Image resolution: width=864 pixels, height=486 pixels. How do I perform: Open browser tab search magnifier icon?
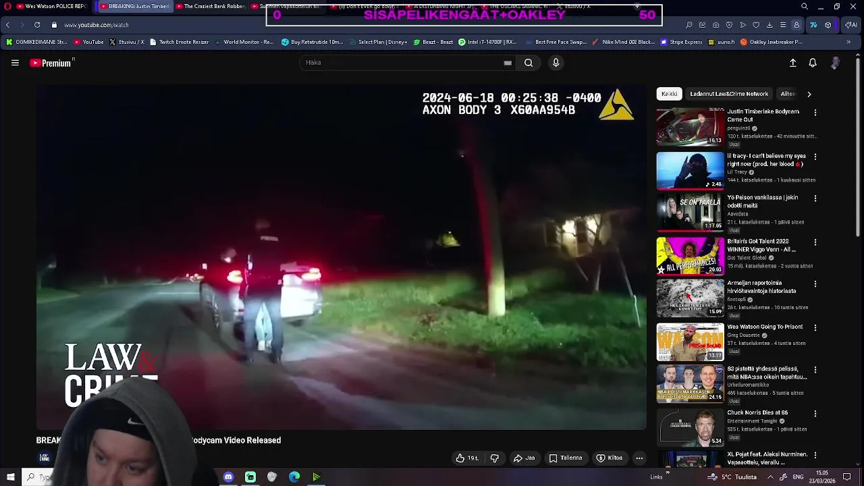[x=805, y=7]
